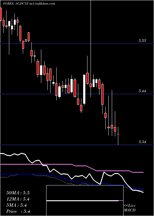Click the '5.34' price level label

pos(142,142)
